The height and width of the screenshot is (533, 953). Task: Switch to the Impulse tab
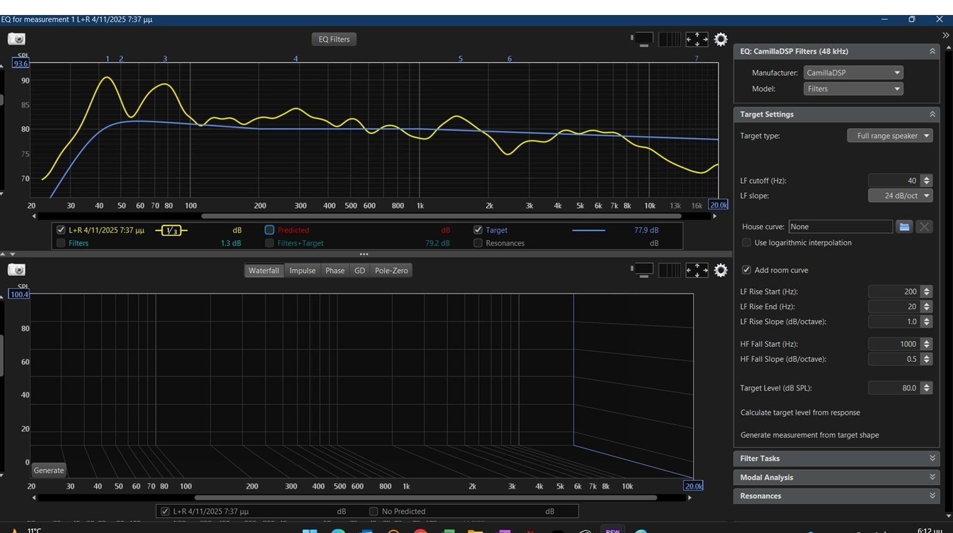(302, 271)
